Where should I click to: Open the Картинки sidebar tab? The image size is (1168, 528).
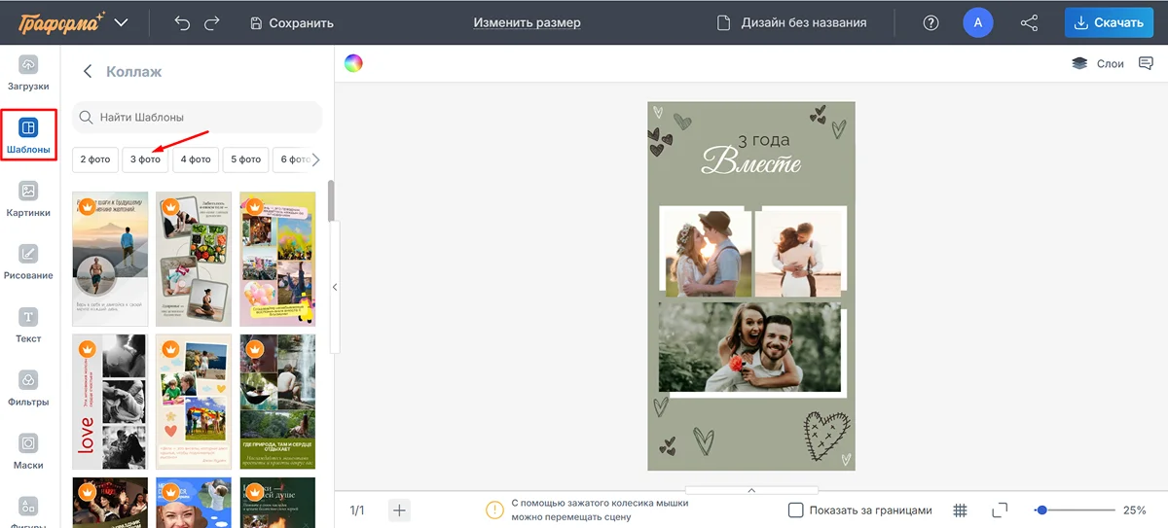coord(29,199)
